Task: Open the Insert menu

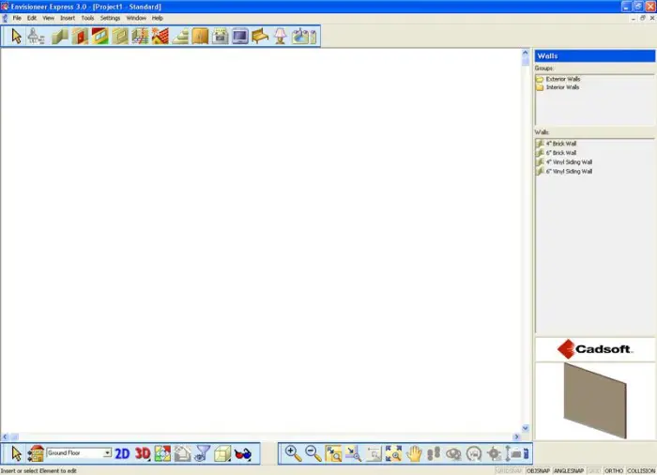Action: tap(68, 18)
